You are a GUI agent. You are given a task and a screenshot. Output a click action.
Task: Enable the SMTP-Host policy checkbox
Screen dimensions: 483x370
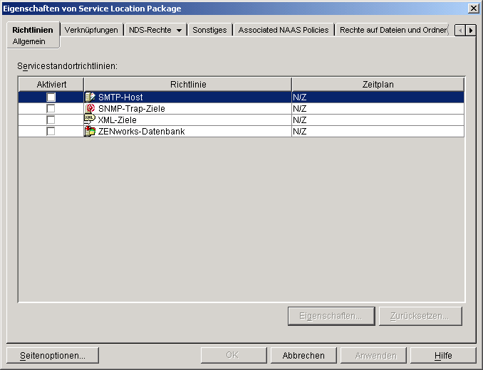[x=51, y=97]
